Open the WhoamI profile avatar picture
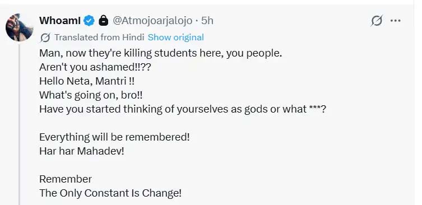The height and width of the screenshot is (205, 422). pyautogui.click(x=19, y=27)
